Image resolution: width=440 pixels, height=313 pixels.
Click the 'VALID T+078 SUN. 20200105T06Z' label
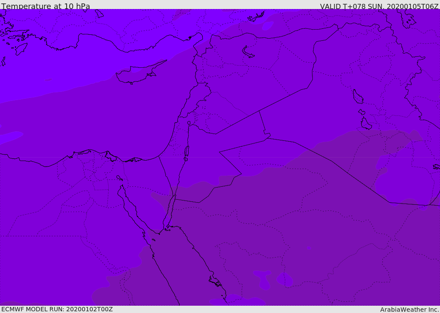click(379, 6)
